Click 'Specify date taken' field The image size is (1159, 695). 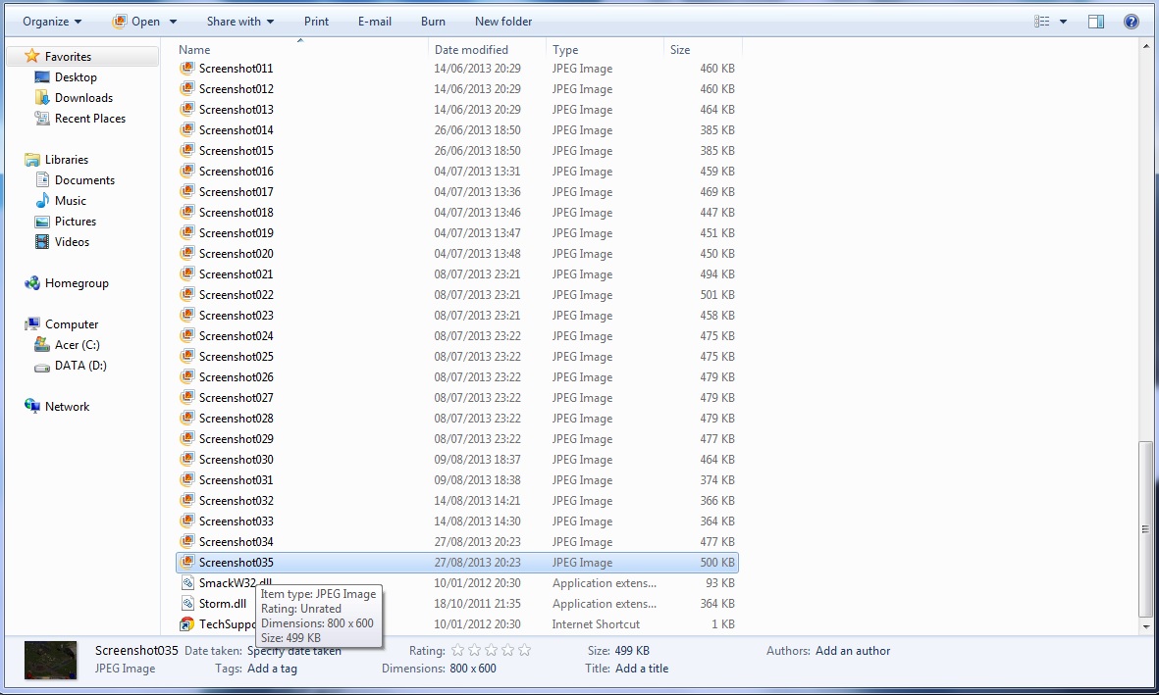[x=294, y=651]
